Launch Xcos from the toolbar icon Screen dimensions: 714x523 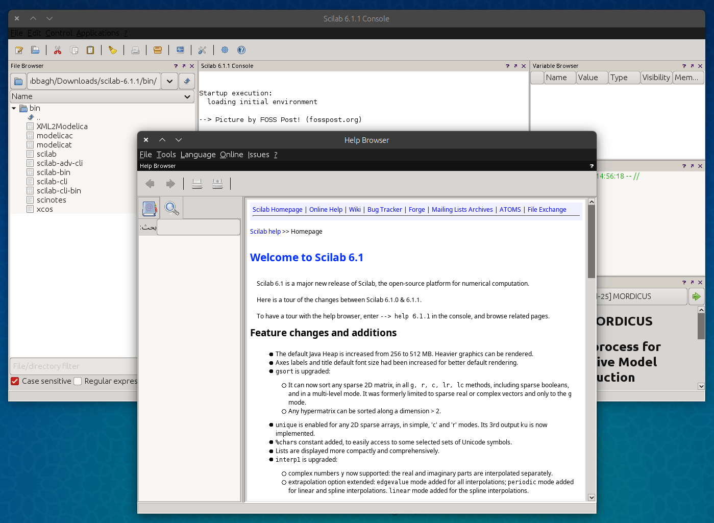click(180, 50)
